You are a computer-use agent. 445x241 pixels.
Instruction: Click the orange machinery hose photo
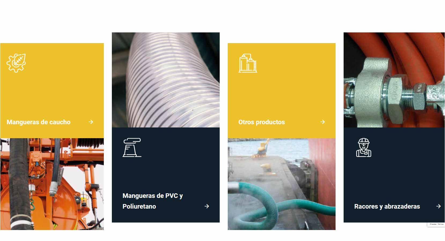[52, 184]
